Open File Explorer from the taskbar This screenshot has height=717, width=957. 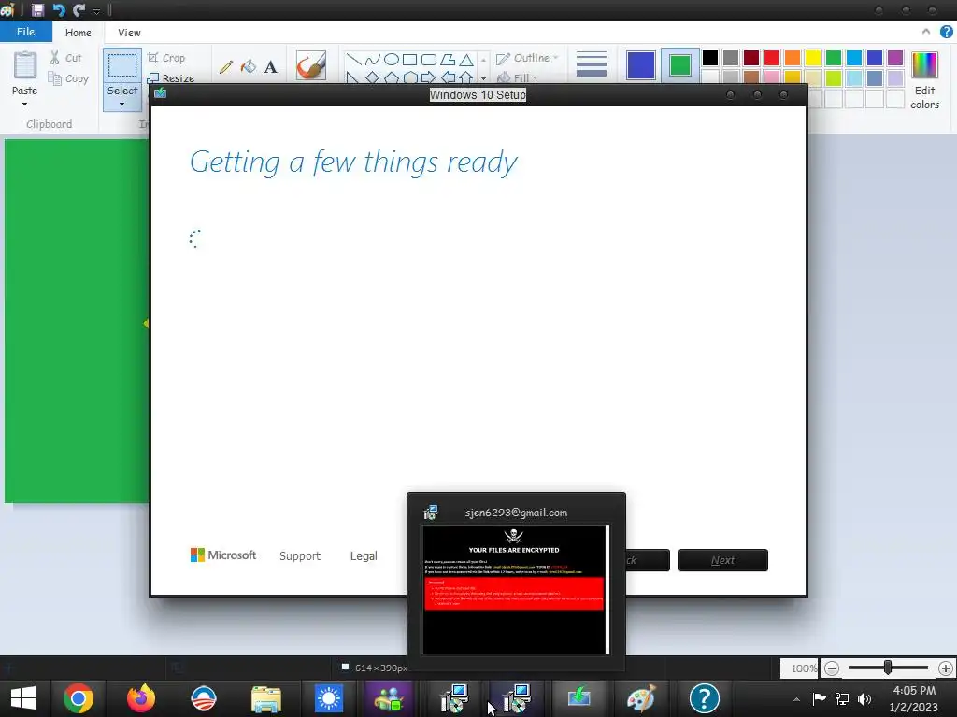click(x=266, y=698)
